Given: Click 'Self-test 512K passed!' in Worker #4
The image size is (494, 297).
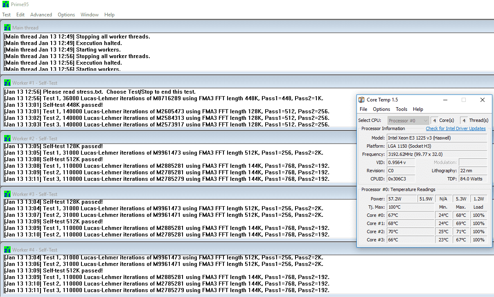Looking at the screenshot, I should (x=53, y=270).
